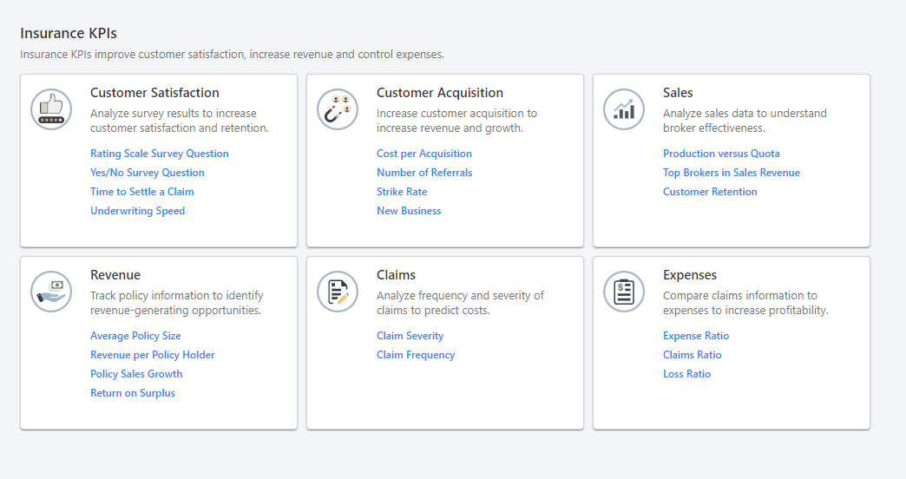The width and height of the screenshot is (906, 479).
Task: Open the Strike Rate link
Action: pyautogui.click(x=402, y=192)
